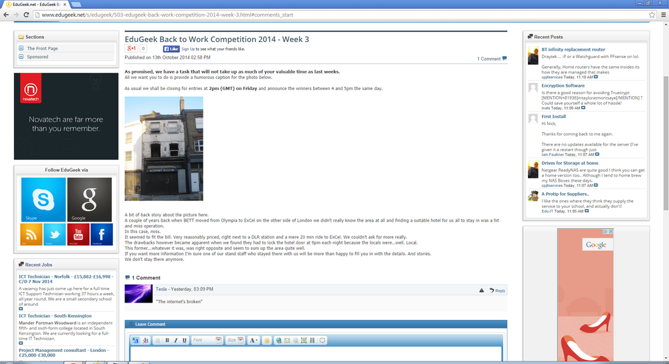669x364 pixels.
Task: Open the BT infinity replacement router post
Action: coord(573,49)
